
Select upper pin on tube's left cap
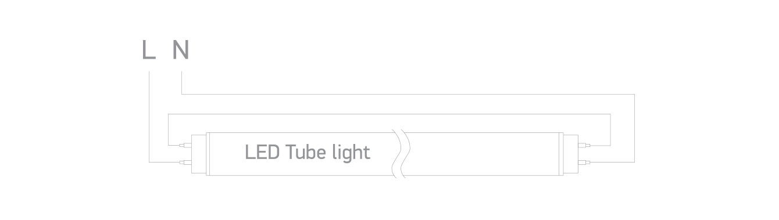(x=185, y=145)
